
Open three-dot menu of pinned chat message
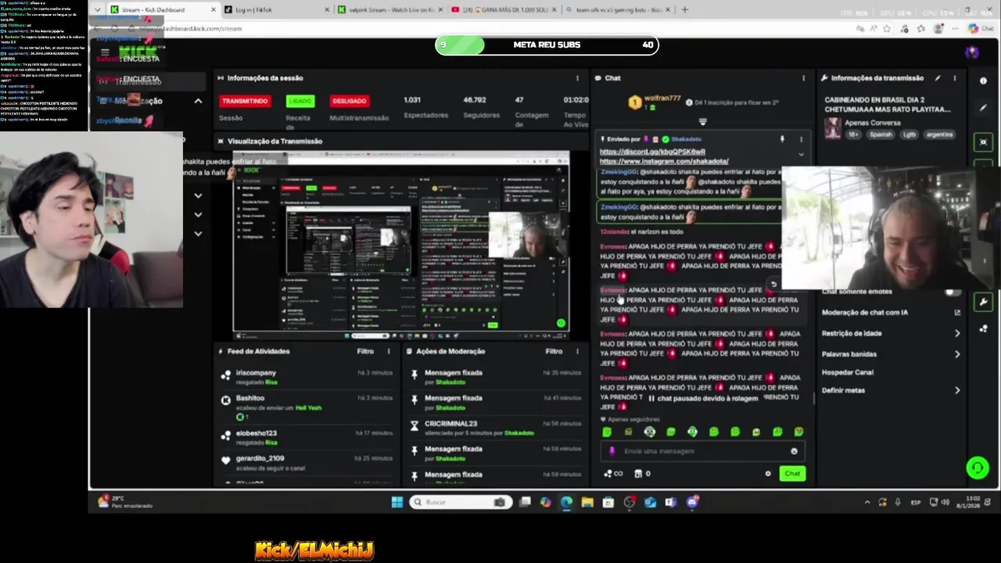pos(801,139)
